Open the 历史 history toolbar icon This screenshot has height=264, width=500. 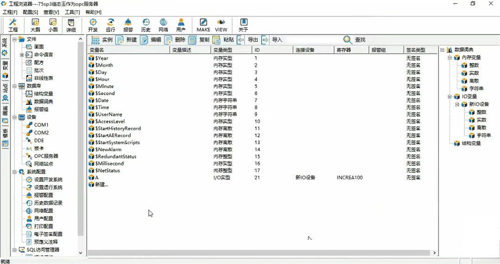click(x=146, y=25)
